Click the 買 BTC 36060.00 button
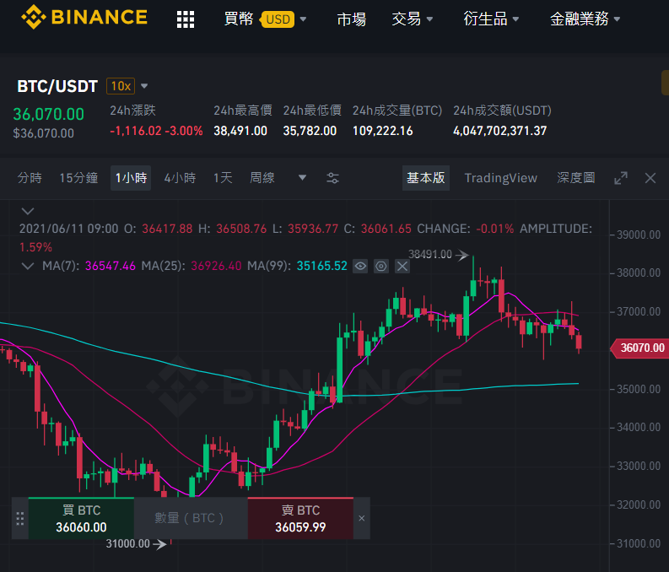The height and width of the screenshot is (572, 669). pos(81,518)
